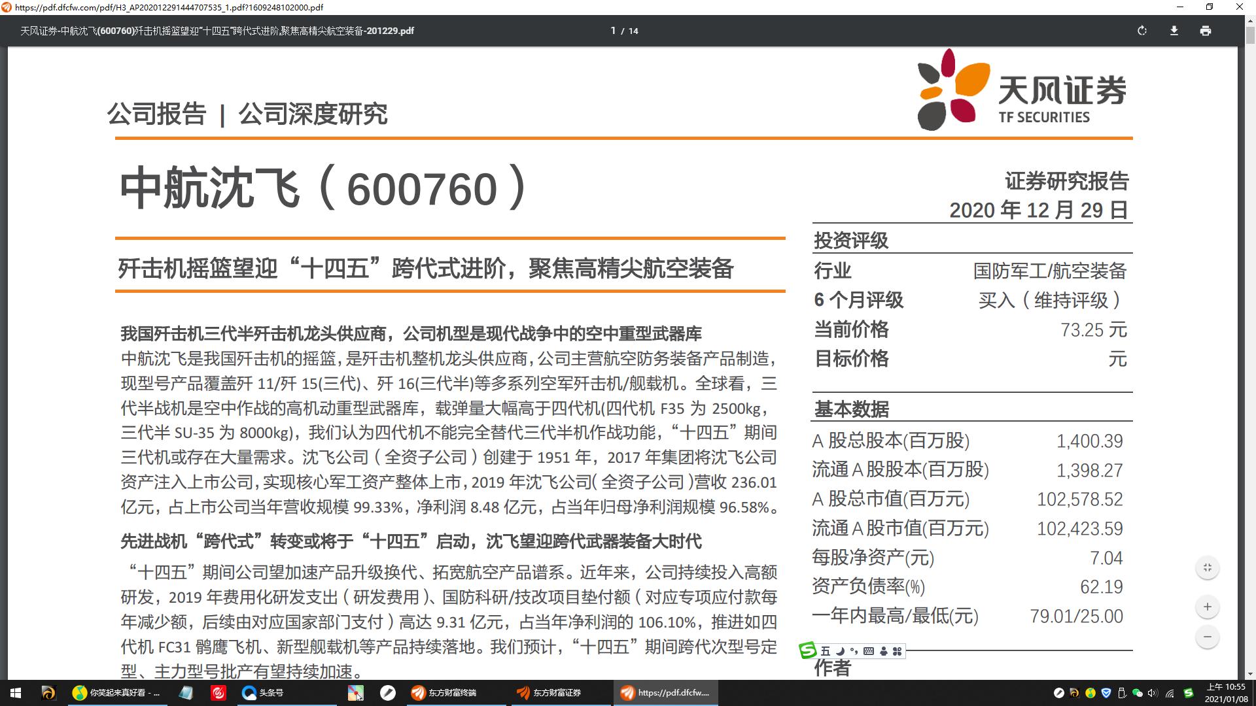Open the soft keyboard from IME bar
This screenshot has width=1256, height=706.
pos(869,651)
